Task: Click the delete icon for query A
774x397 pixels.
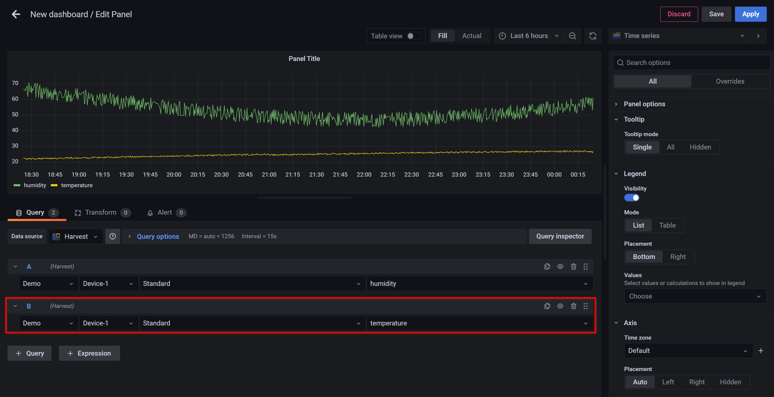Action: point(574,266)
